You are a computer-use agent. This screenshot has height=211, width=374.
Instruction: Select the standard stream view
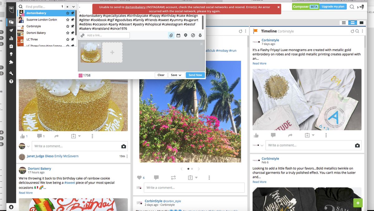click(x=352, y=23)
